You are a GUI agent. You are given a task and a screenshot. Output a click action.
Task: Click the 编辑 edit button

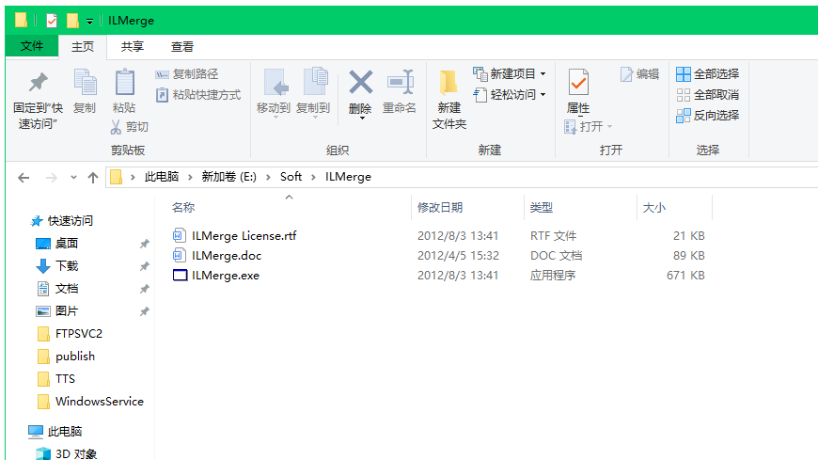coord(640,74)
